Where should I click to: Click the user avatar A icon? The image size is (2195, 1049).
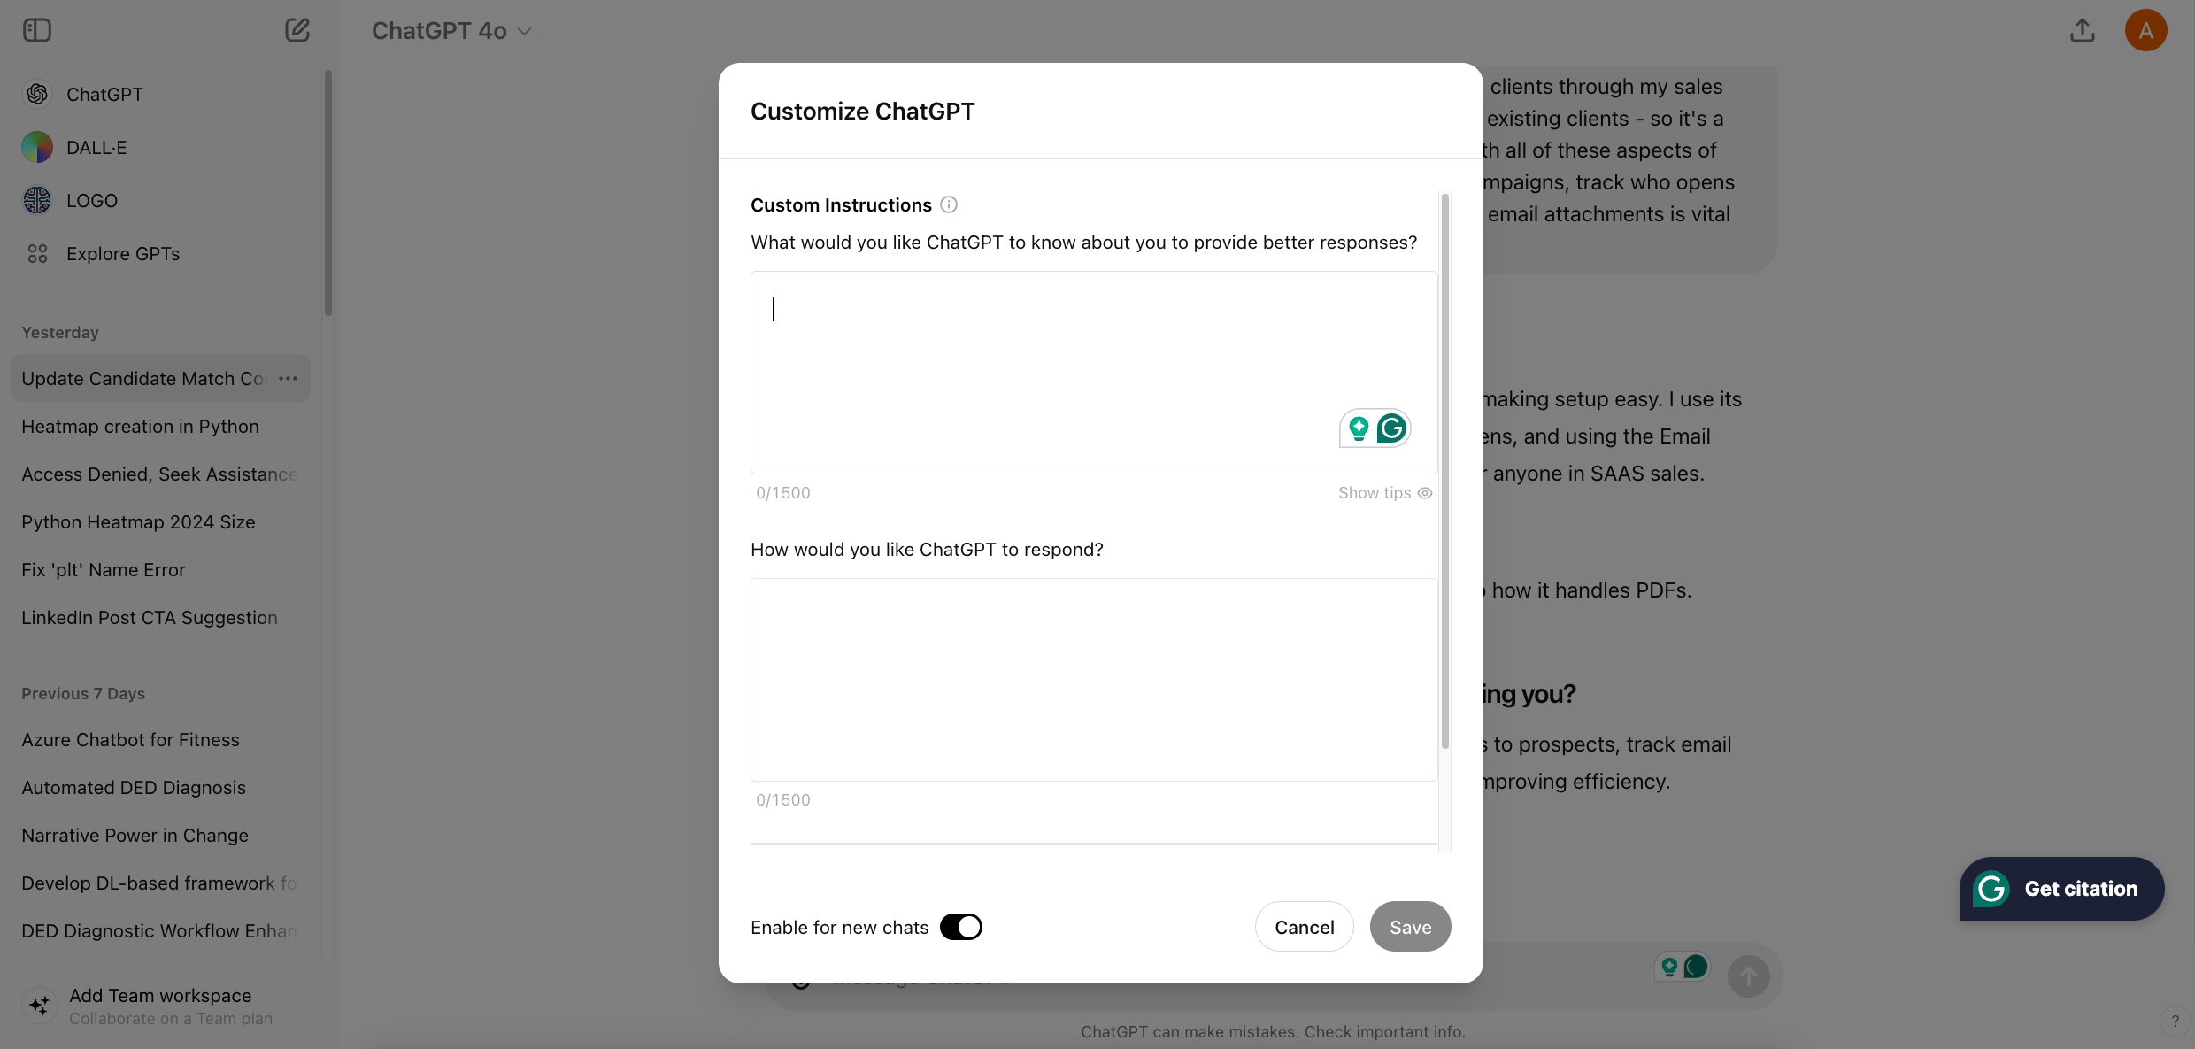pyautogui.click(x=2145, y=30)
